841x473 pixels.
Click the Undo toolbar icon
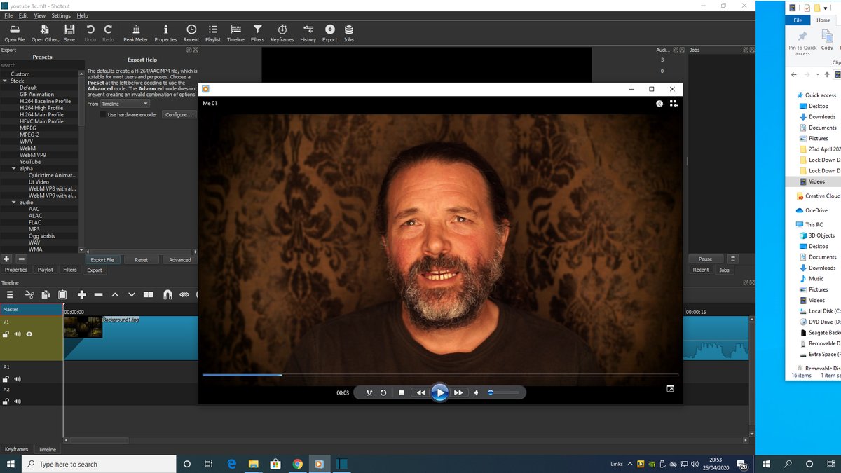click(x=90, y=33)
